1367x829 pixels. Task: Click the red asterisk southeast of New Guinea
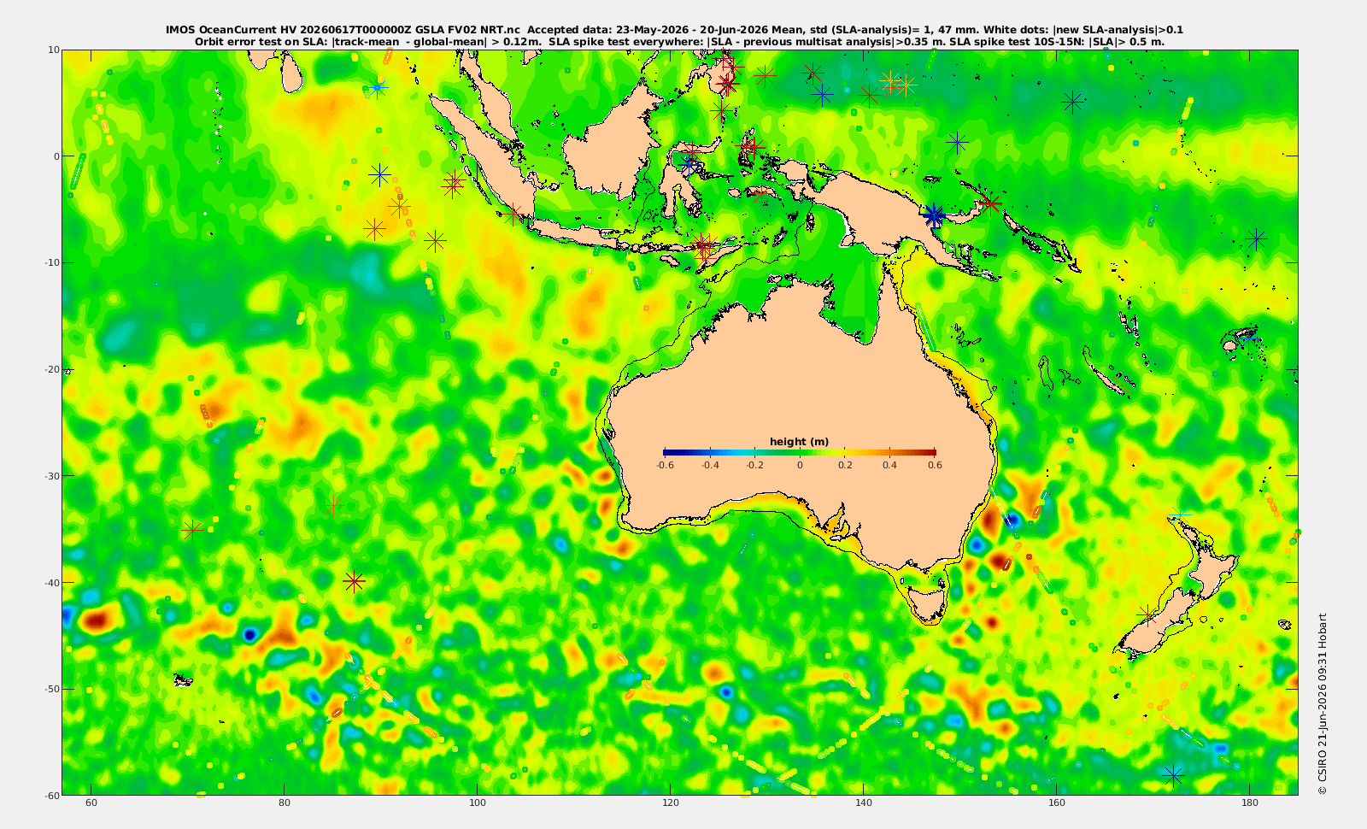990,203
